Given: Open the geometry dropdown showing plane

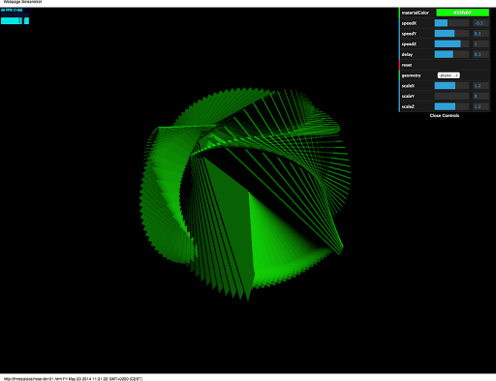Looking at the screenshot, I should pyautogui.click(x=449, y=75).
